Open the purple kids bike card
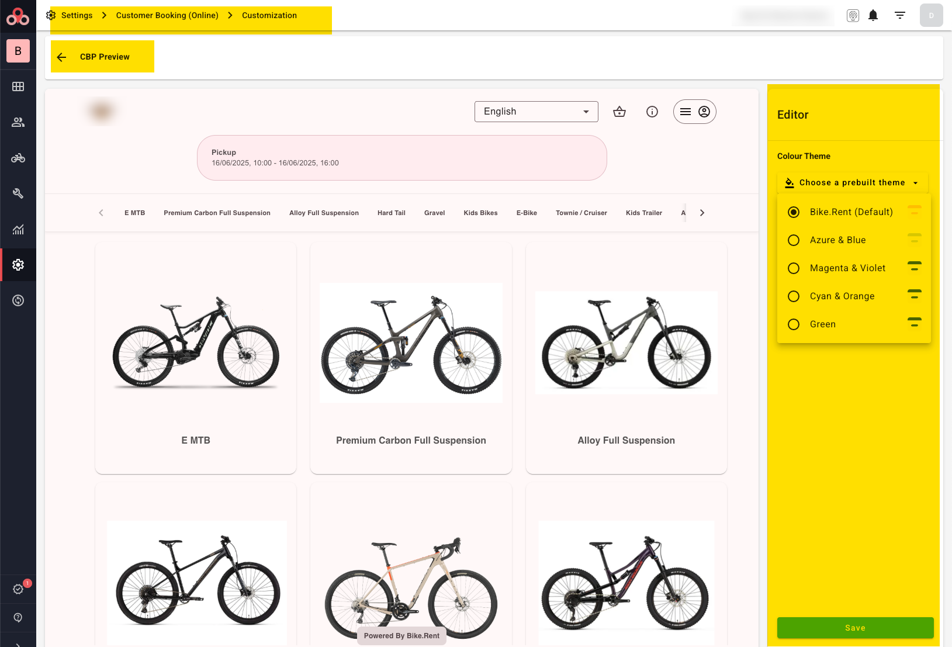 coord(626,565)
